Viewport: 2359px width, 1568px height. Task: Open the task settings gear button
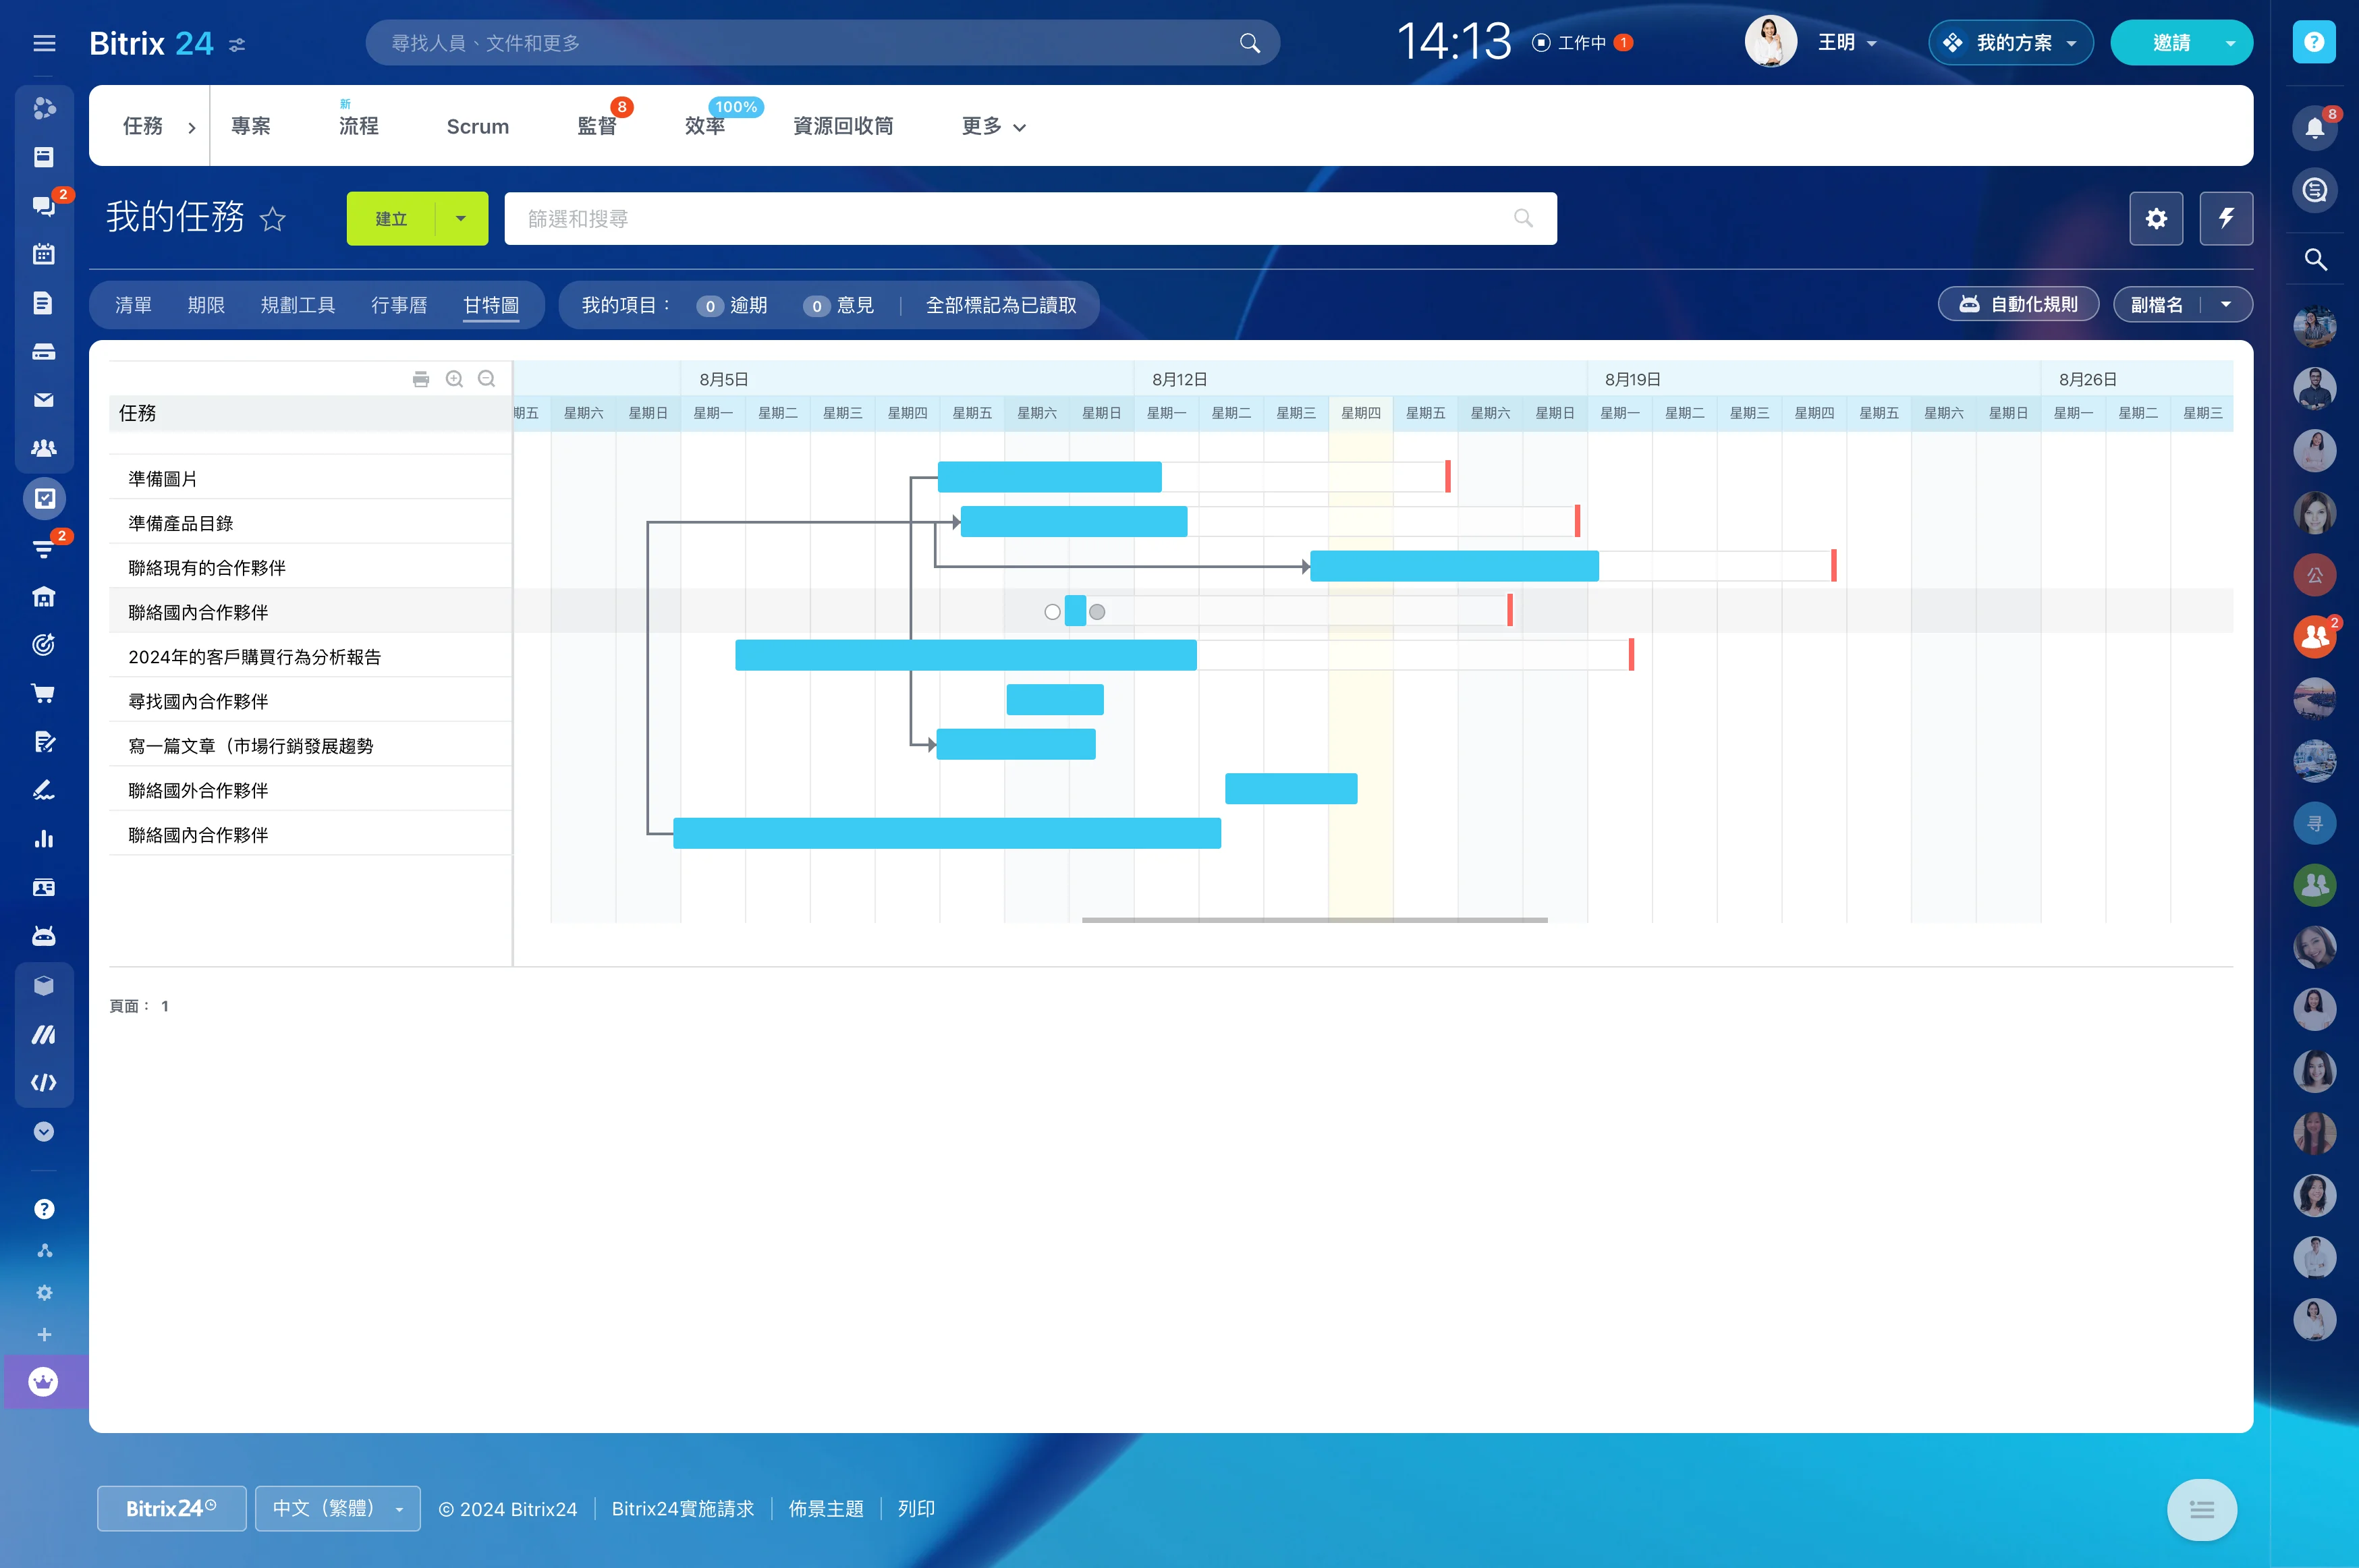coord(2156,218)
